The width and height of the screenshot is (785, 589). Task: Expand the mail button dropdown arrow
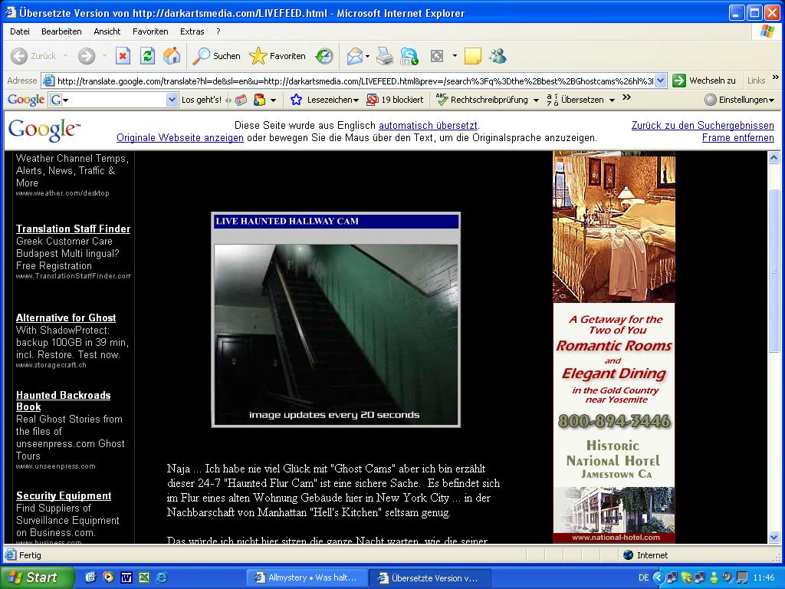coord(367,56)
